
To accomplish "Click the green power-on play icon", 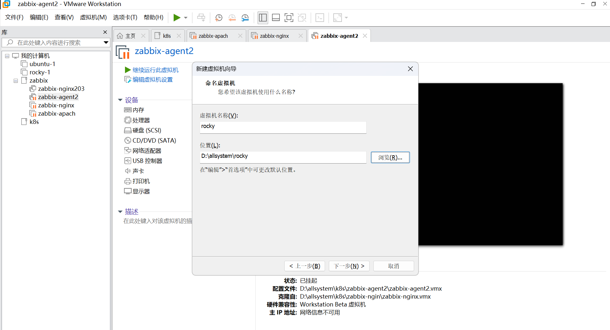I will click(x=177, y=17).
